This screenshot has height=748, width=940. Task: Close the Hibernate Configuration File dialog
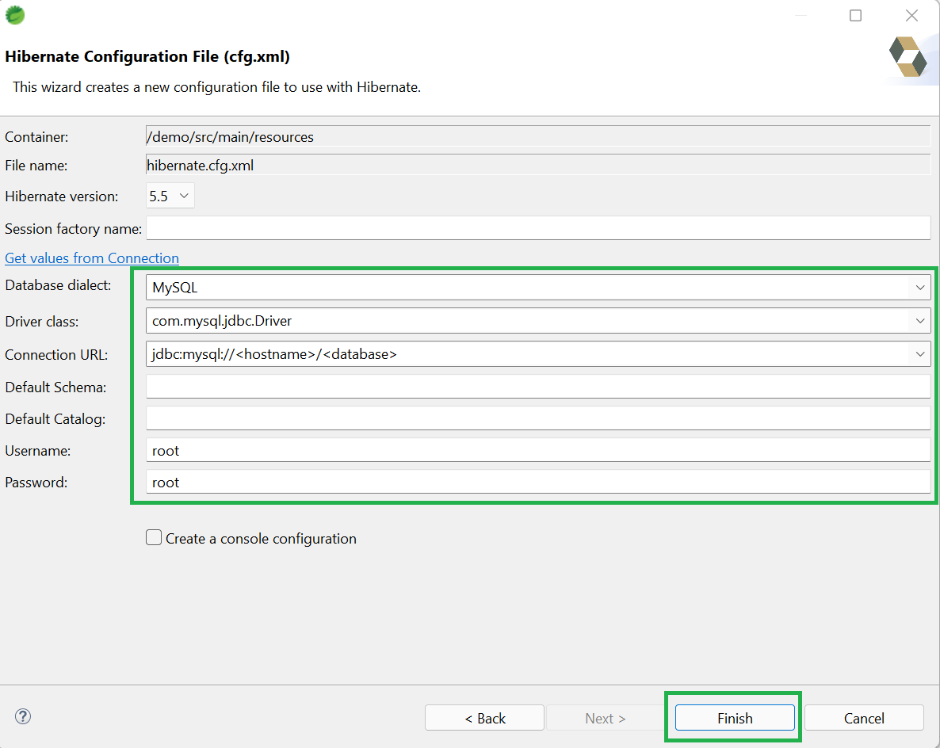pos(911,16)
